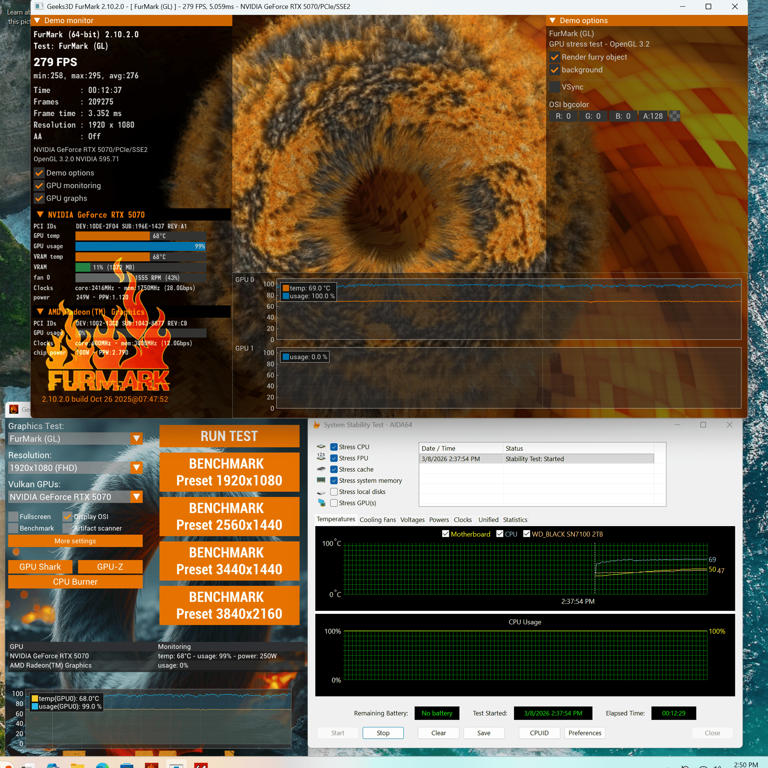Enable VSync in Demo options
This screenshot has width=768, height=768.
pyautogui.click(x=555, y=87)
